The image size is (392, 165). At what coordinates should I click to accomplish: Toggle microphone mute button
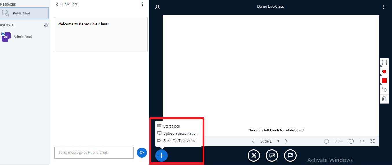point(254,156)
